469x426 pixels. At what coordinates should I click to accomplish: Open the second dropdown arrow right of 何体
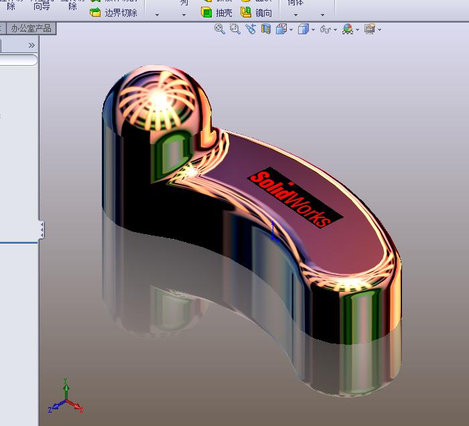point(322,15)
